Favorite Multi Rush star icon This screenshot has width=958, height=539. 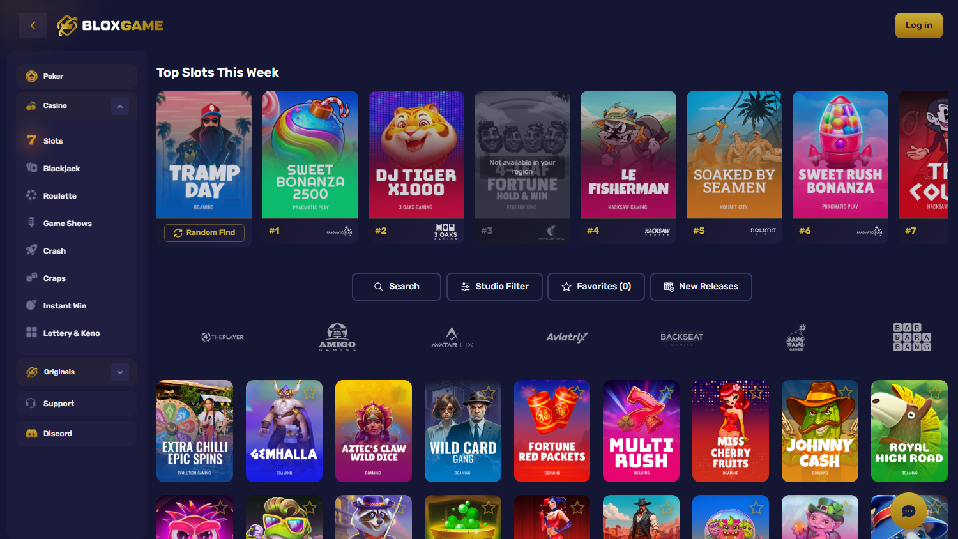[667, 393]
